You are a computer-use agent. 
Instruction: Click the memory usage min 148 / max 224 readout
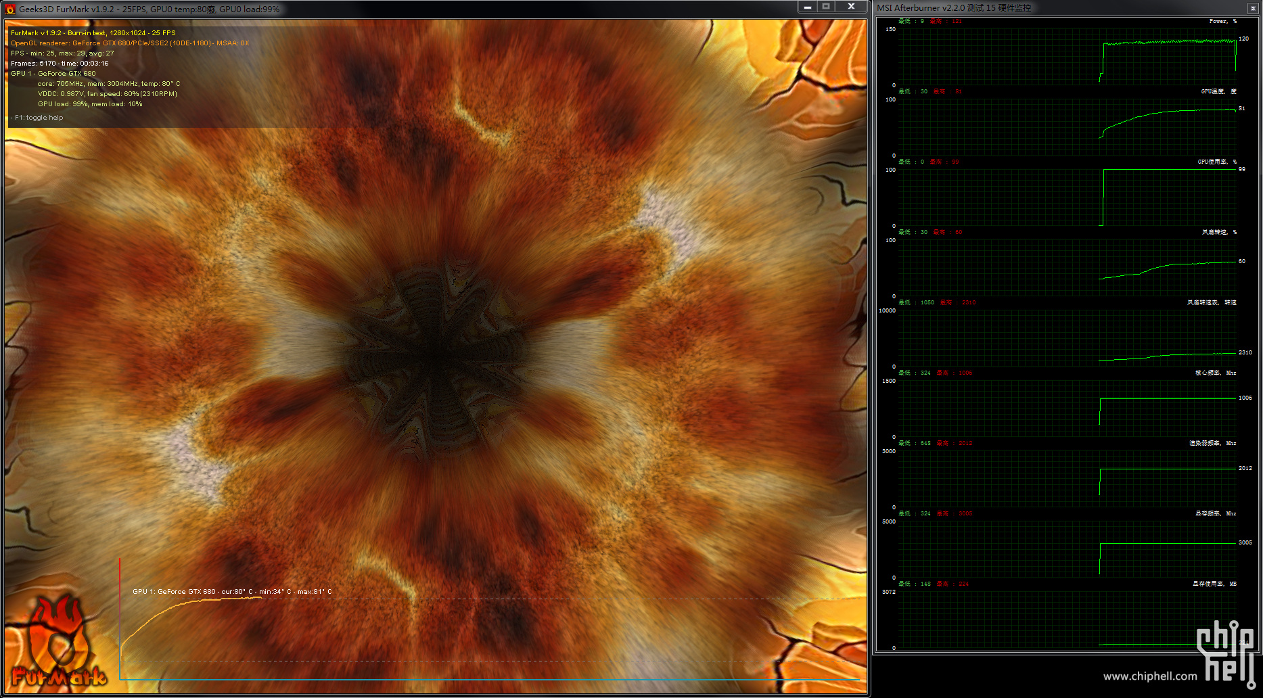tap(934, 584)
